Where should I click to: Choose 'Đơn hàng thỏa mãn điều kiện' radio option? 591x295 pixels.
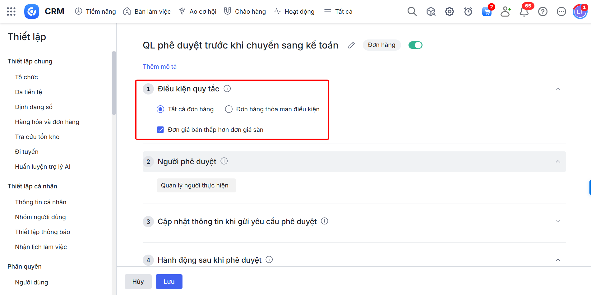[x=229, y=109]
